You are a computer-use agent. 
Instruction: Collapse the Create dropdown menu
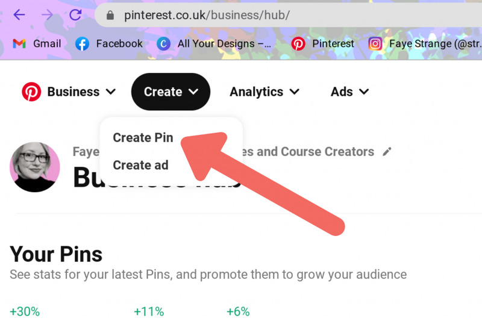pyautogui.click(x=171, y=92)
